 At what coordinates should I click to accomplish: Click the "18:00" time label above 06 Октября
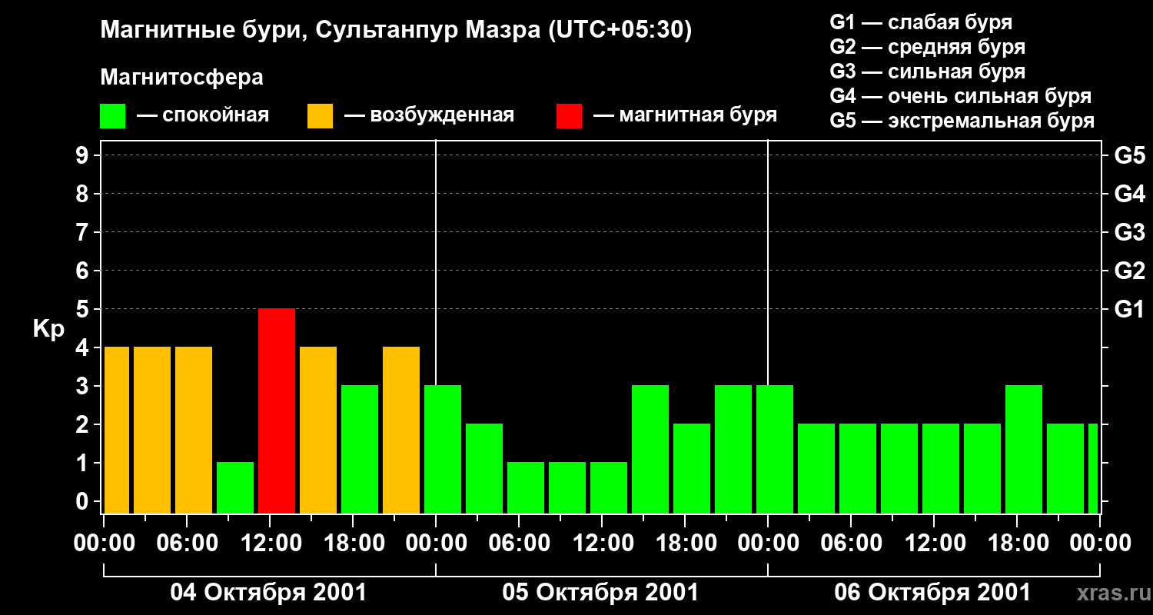coord(1017,544)
